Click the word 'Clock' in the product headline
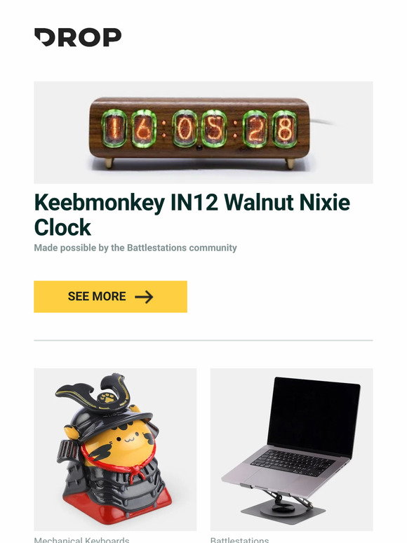The width and height of the screenshot is (407, 543). point(62,227)
